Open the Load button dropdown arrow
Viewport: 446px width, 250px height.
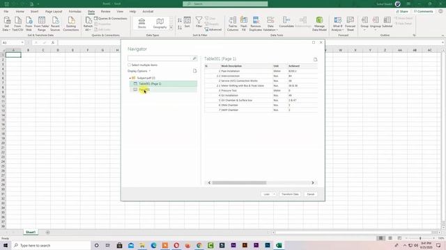274,194
